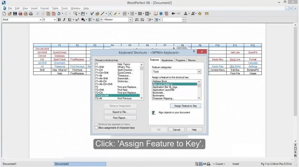Select the Draw line tool icon
Image resolution: width=299 pixels, height=167 pixels.
[x=103, y=14]
